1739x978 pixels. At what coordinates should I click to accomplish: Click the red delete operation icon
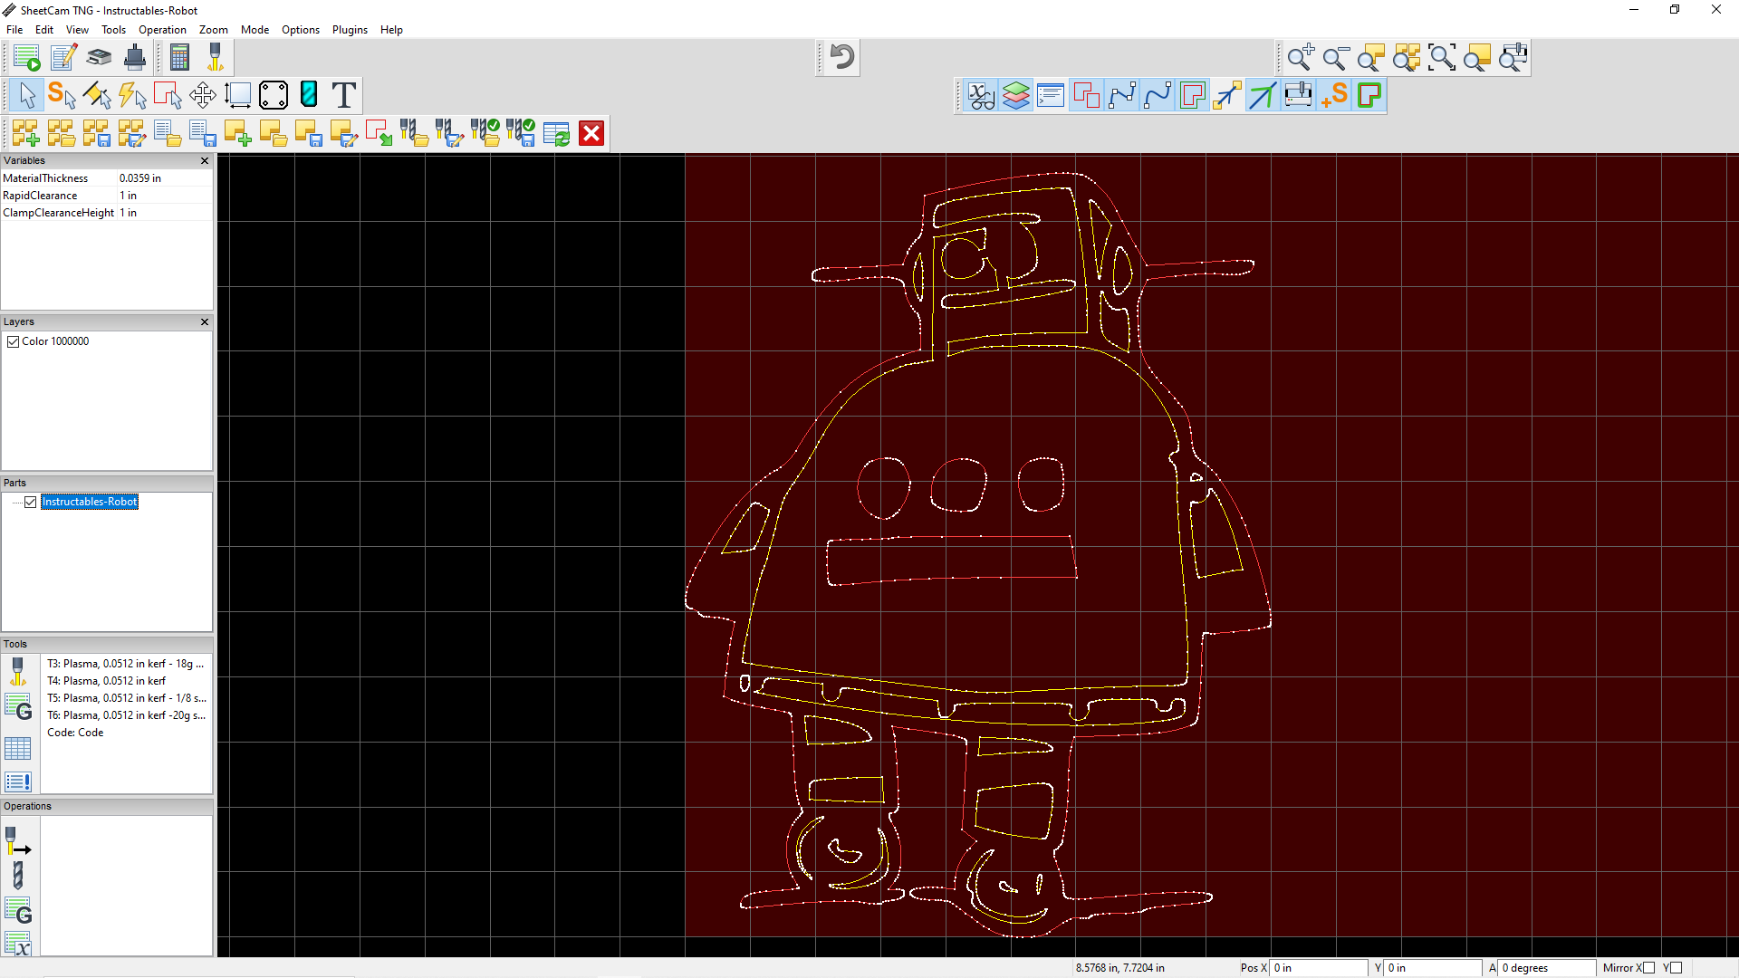click(x=591, y=133)
